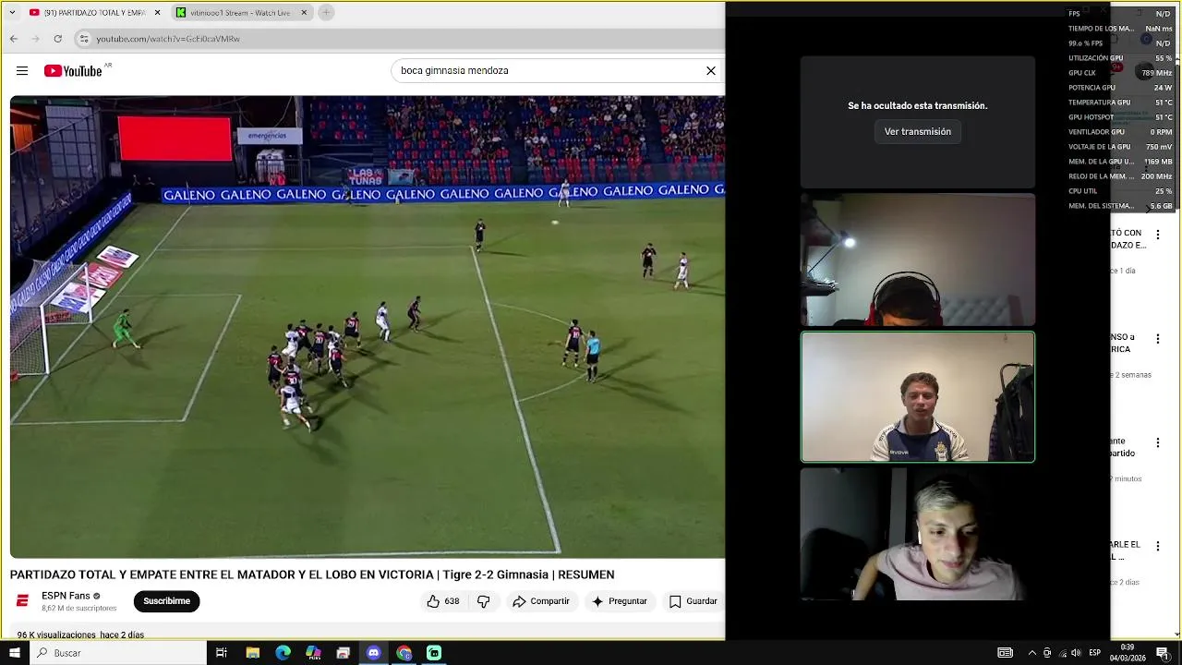The height and width of the screenshot is (665, 1182).
Task: Close the YouTube PARTIDAZO browser tab
Action: click(x=158, y=13)
